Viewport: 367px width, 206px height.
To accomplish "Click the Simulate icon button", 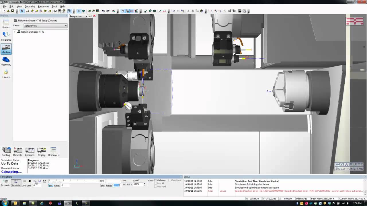I will tap(16, 183).
